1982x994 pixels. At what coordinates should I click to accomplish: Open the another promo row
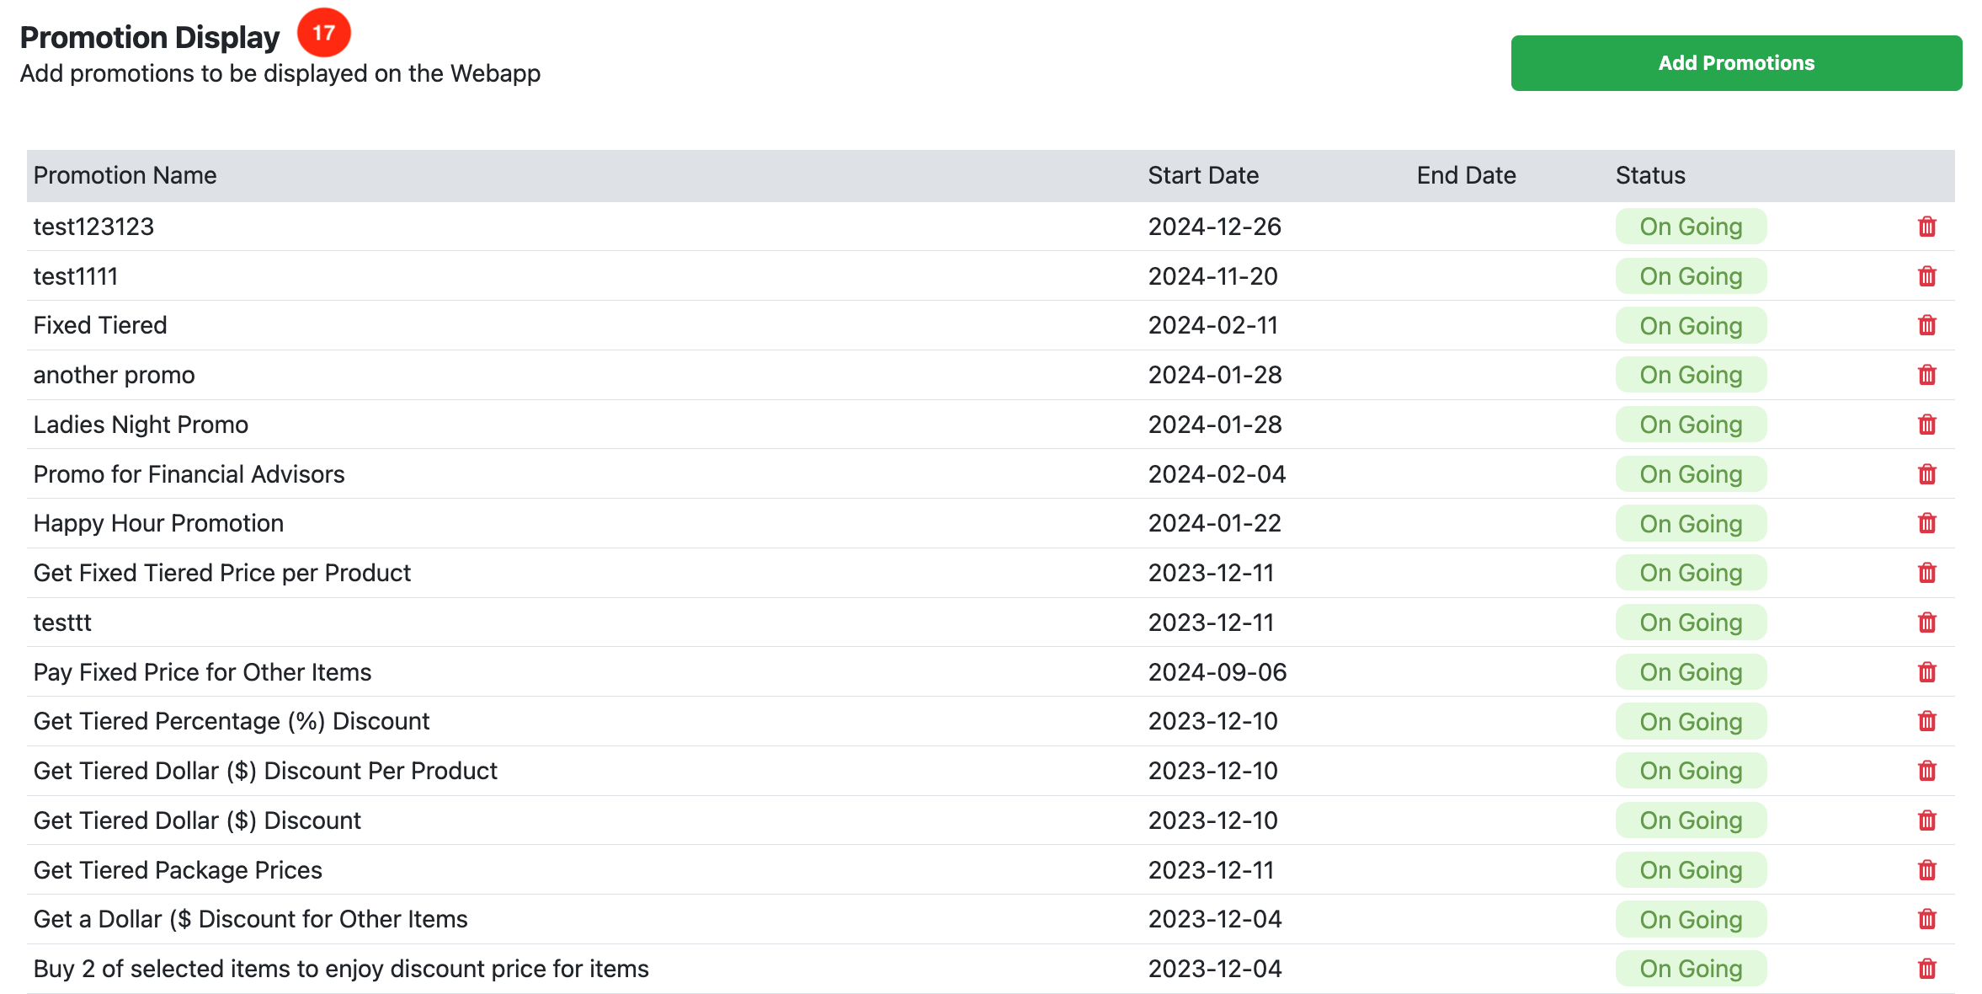tap(115, 375)
